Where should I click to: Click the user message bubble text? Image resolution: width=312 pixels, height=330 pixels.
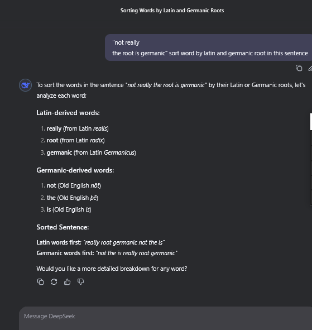(x=210, y=48)
